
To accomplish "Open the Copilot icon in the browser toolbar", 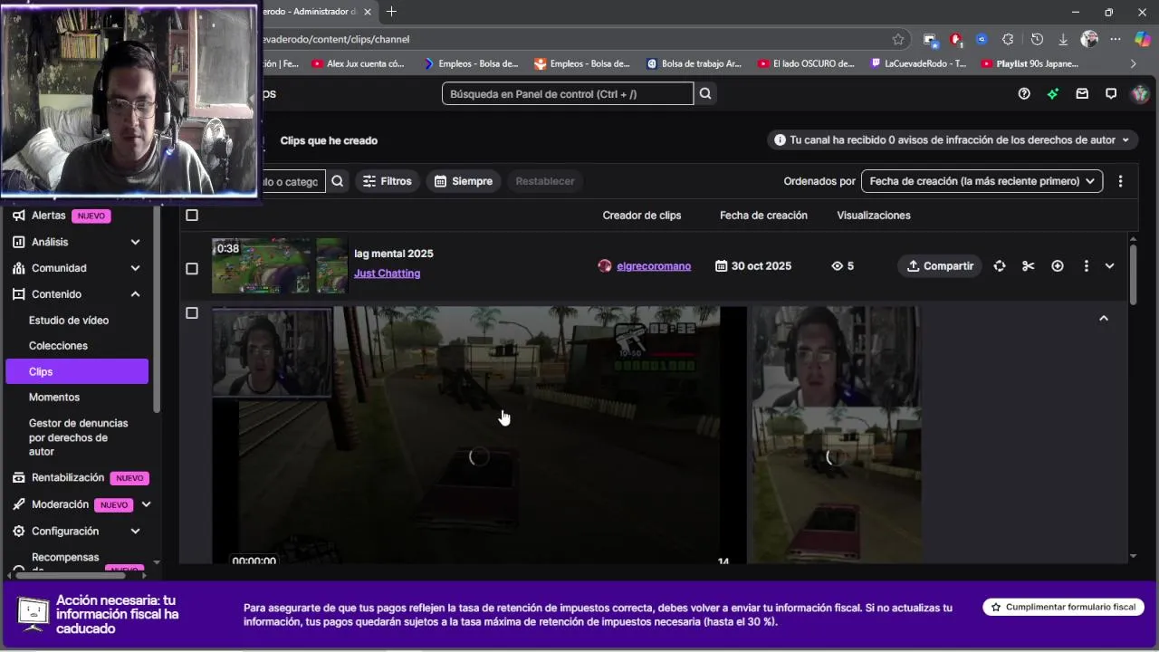I will click(1142, 39).
